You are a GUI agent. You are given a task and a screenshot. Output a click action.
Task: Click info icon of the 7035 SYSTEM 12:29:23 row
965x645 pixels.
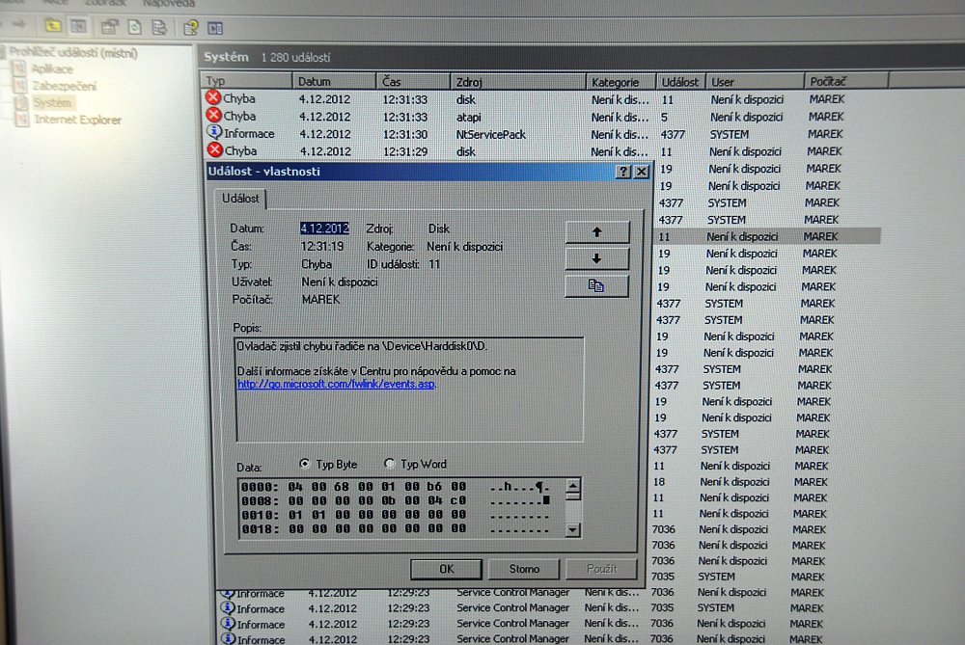pos(228,607)
